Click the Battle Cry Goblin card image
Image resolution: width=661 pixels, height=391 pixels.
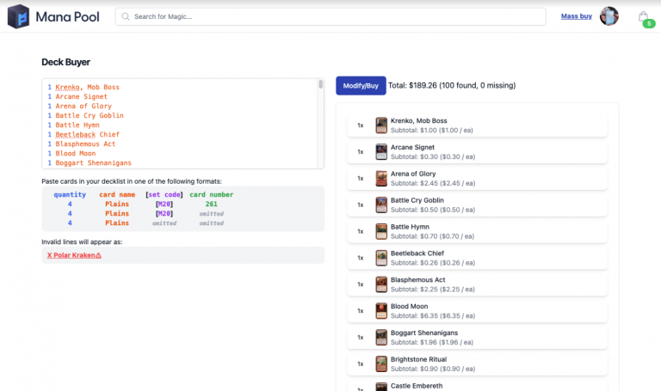coord(381,205)
